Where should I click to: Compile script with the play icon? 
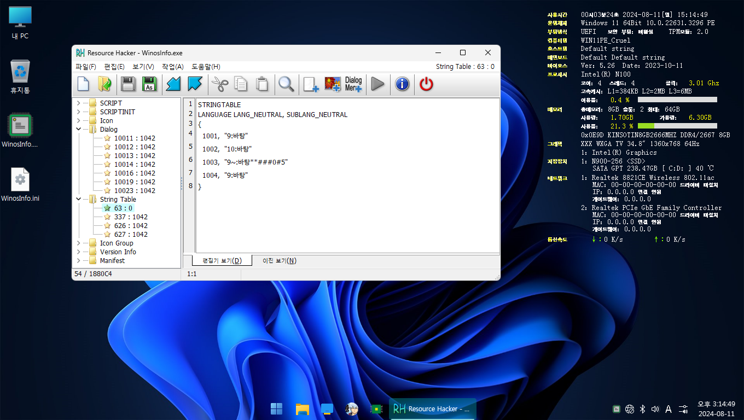[x=377, y=84]
